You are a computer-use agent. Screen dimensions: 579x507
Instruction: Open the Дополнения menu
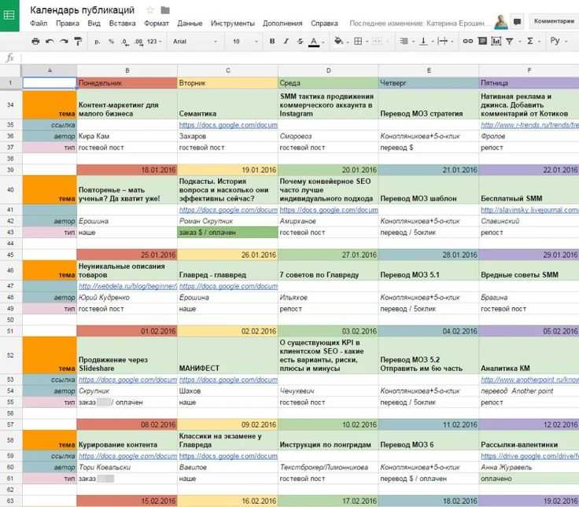pos(282,24)
